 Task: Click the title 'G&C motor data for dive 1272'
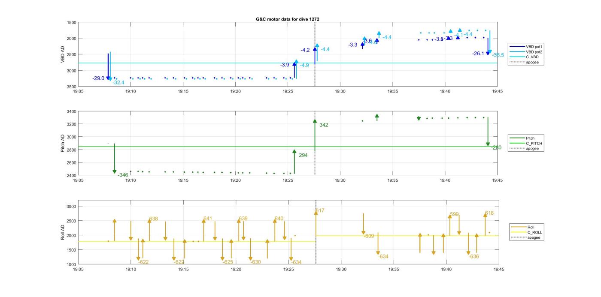[287, 19]
